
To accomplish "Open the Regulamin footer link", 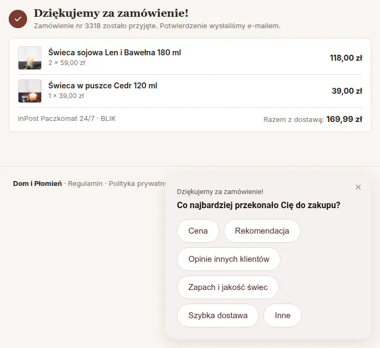I will click(85, 184).
